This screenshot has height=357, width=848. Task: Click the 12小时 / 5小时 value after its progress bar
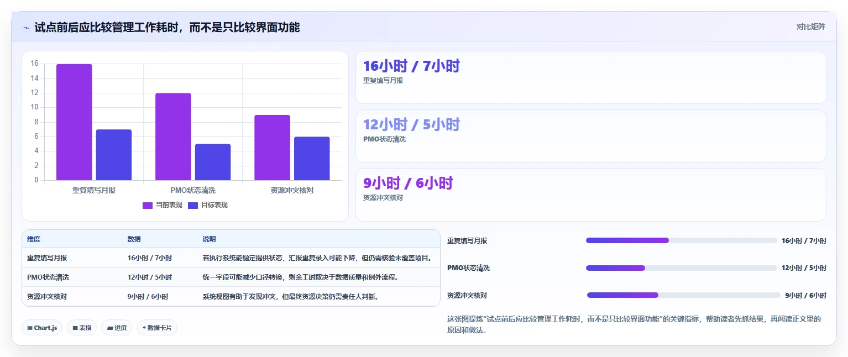[x=804, y=268]
